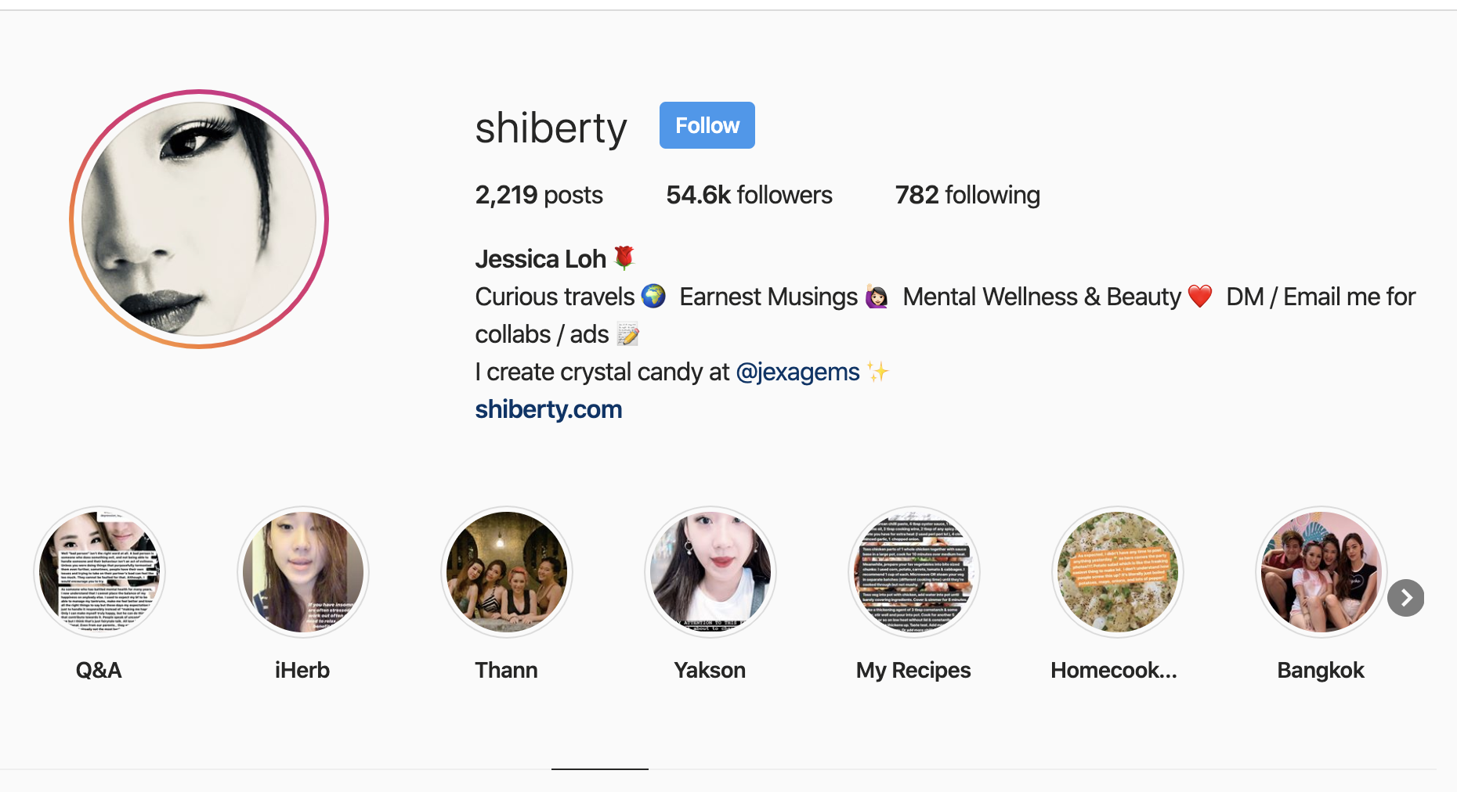Image resolution: width=1457 pixels, height=792 pixels.
Task: Open the iHerb story highlight
Action: pyautogui.click(x=303, y=572)
